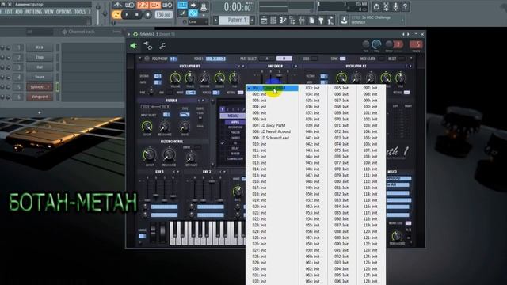Image resolution: width=507 pixels, height=285 pixels.
Task: Click the microphone recording icon
Action: (x=395, y=7)
